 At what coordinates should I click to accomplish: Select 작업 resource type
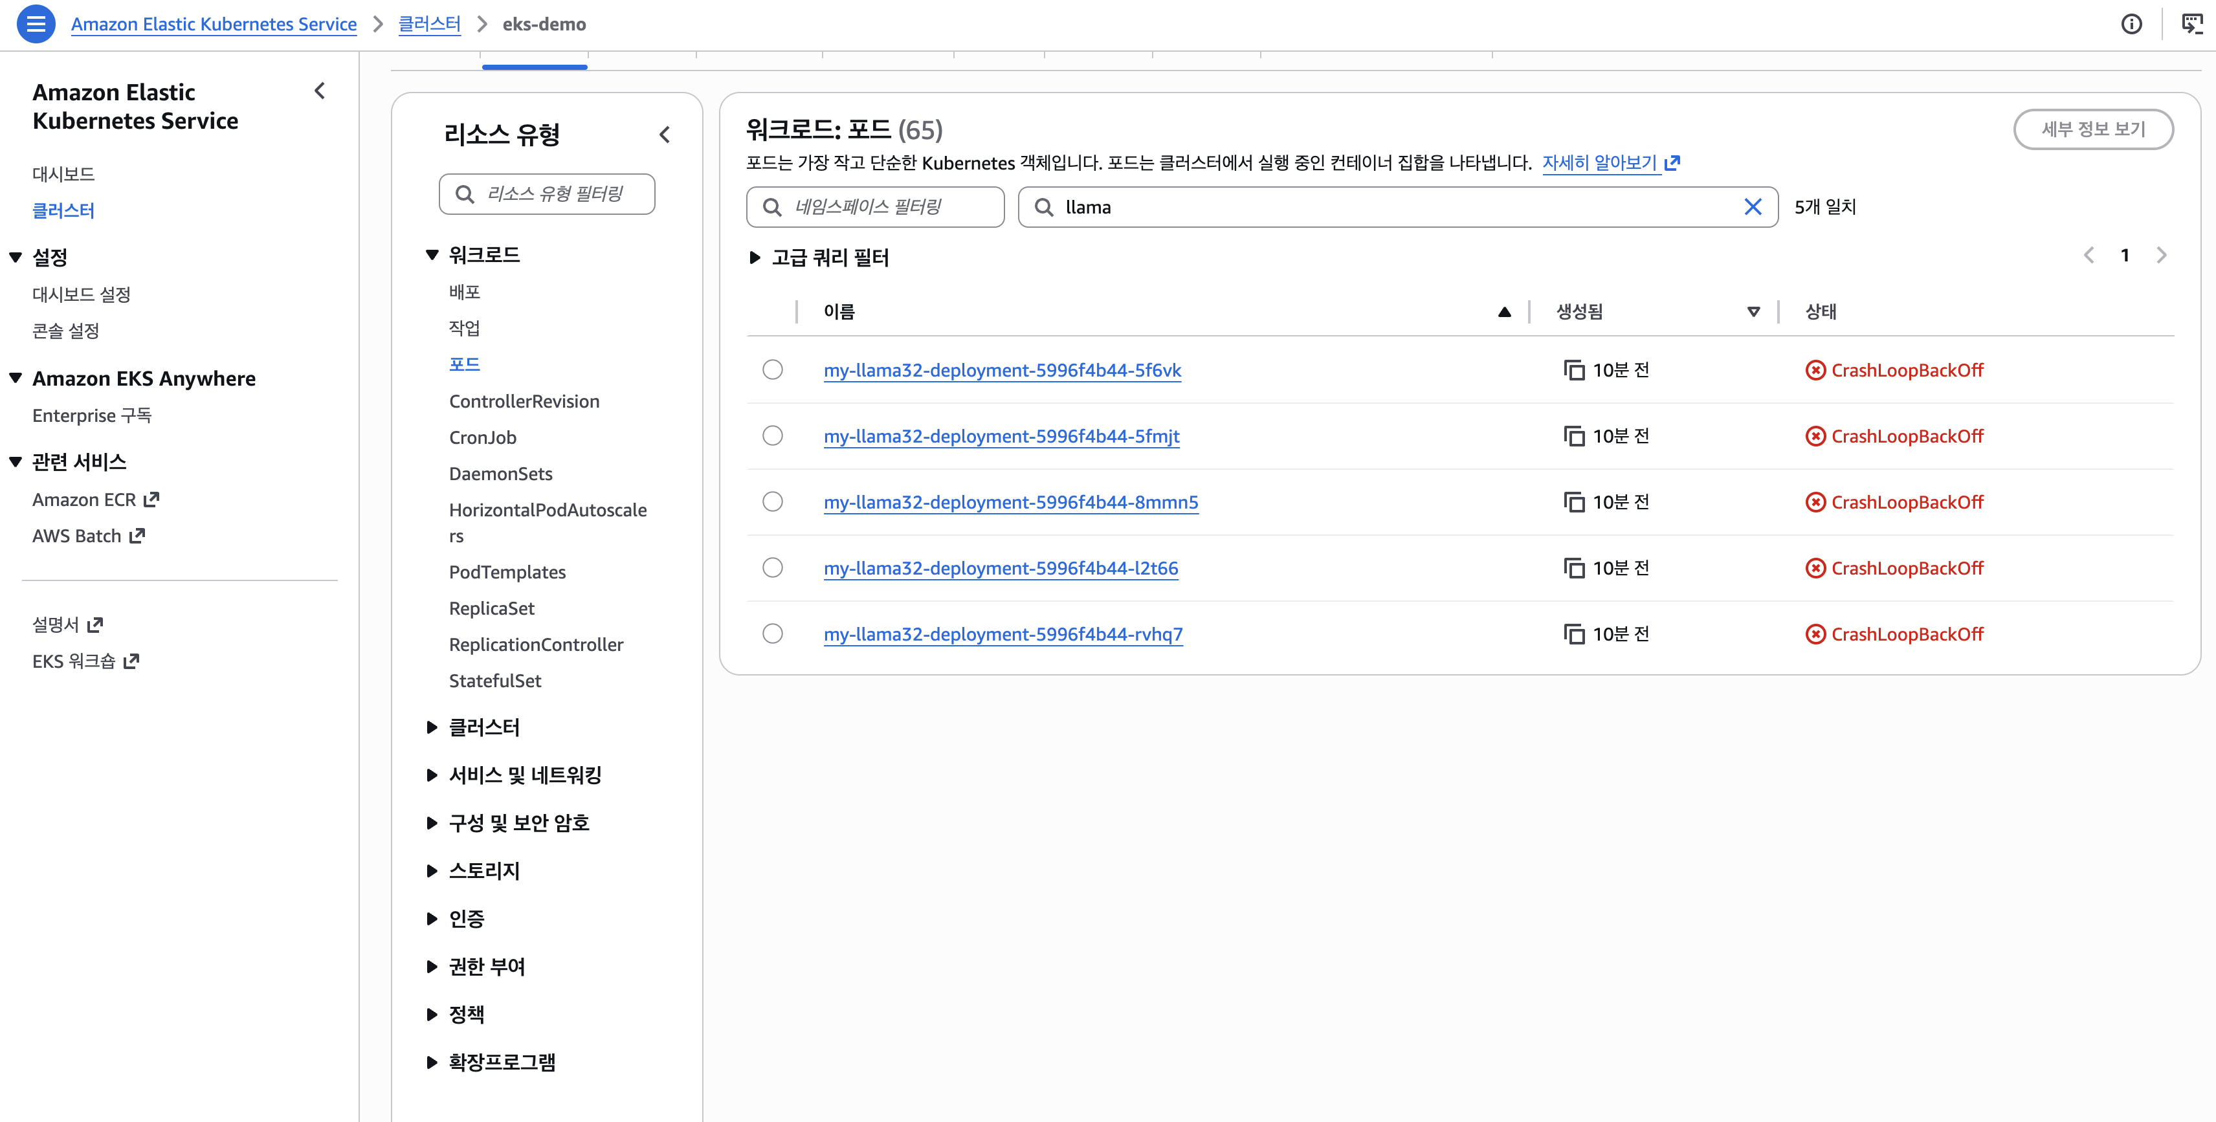point(465,329)
